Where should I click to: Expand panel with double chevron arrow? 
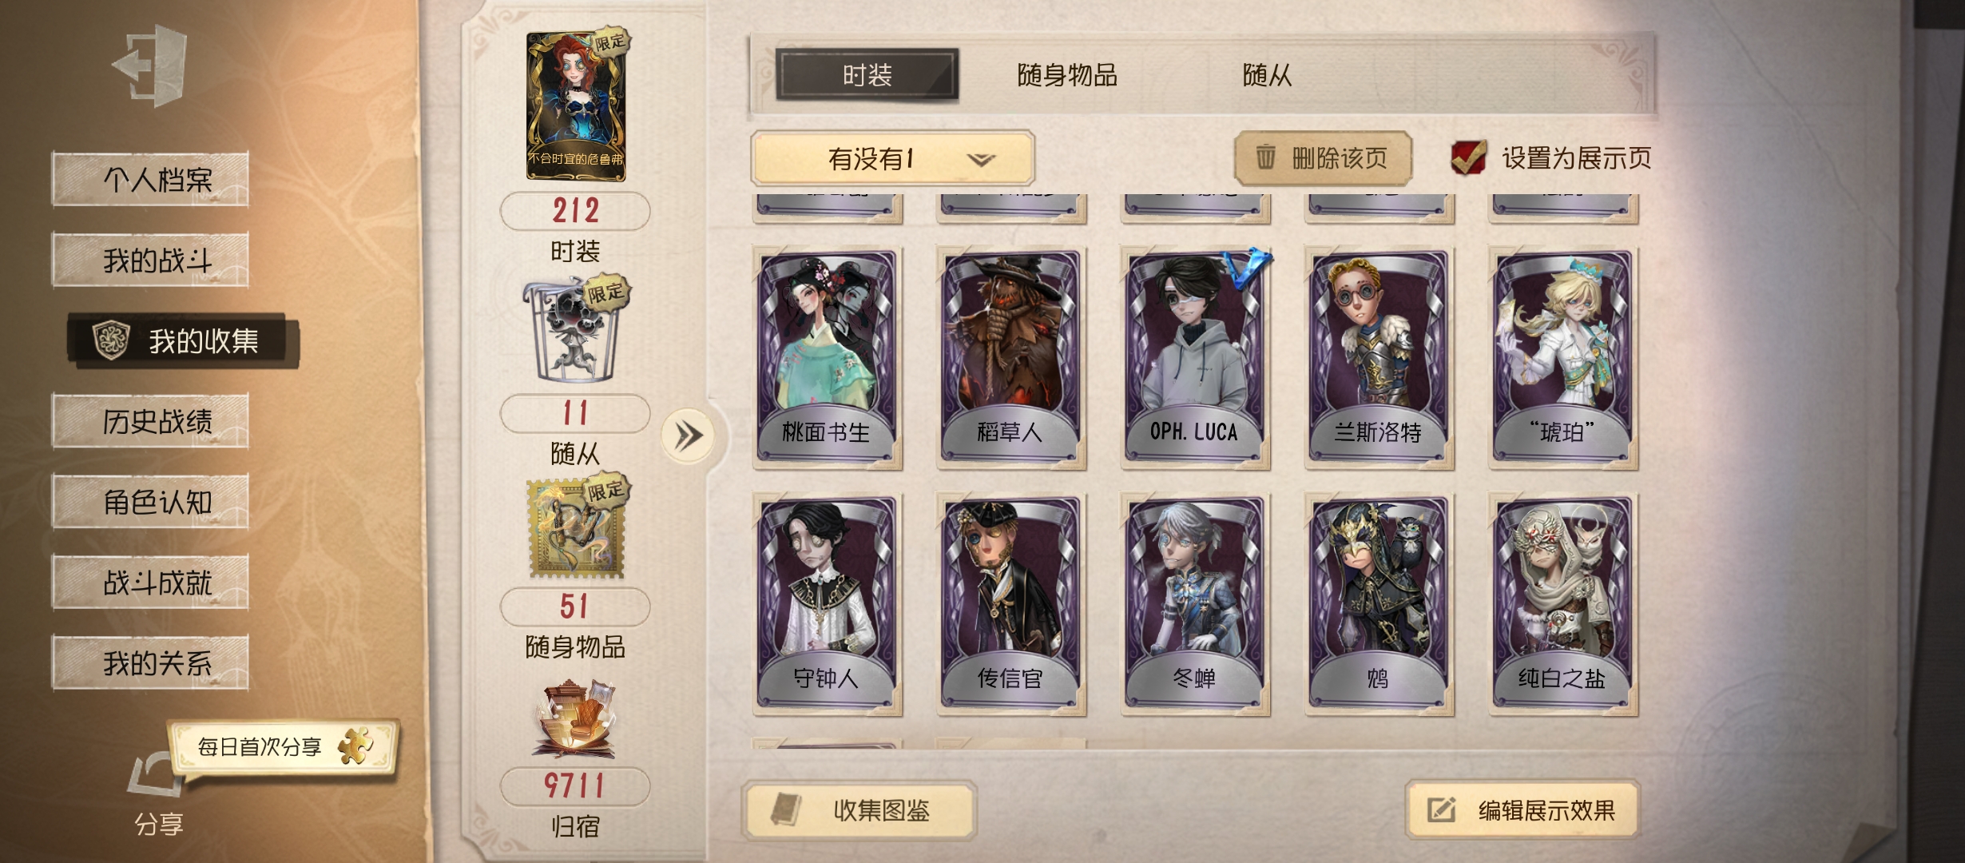(688, 436)
